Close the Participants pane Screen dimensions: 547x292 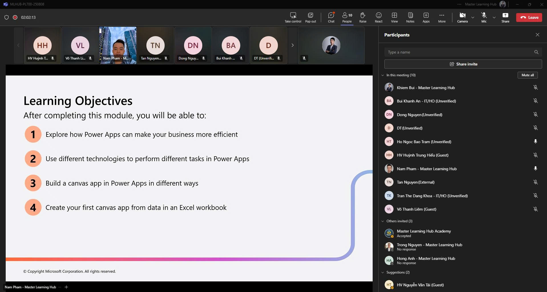tap(537, 35)
